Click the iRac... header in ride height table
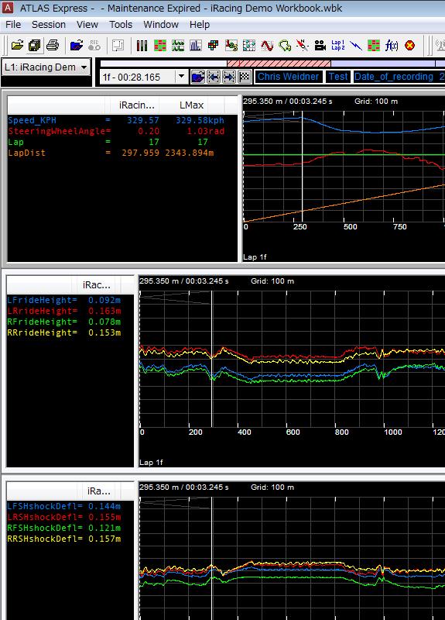 (96, 285)
